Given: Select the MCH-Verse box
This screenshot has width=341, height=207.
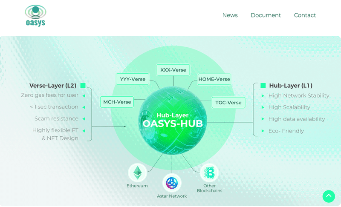Looking at the screenshot, I should [117, 102].
